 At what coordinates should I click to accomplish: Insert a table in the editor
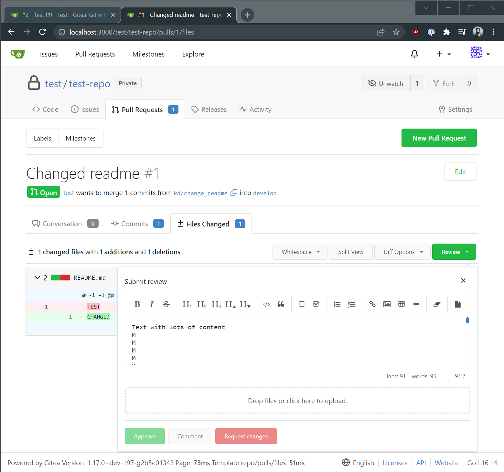pos(402,304)
